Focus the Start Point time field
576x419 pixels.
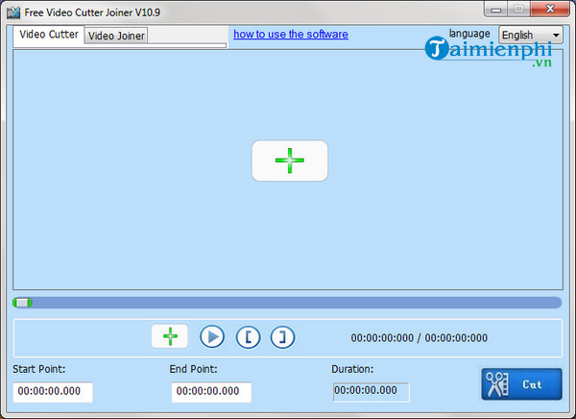tap(53, 392)
